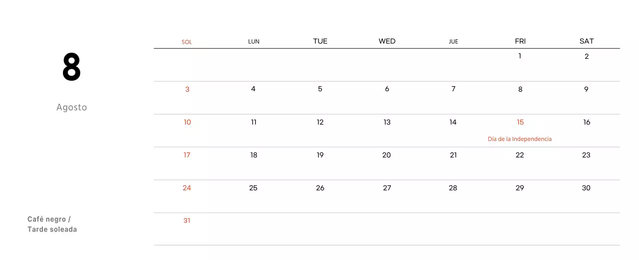Click the LUN day column header
Screen dimensions: 639x260
coord(254,41)
